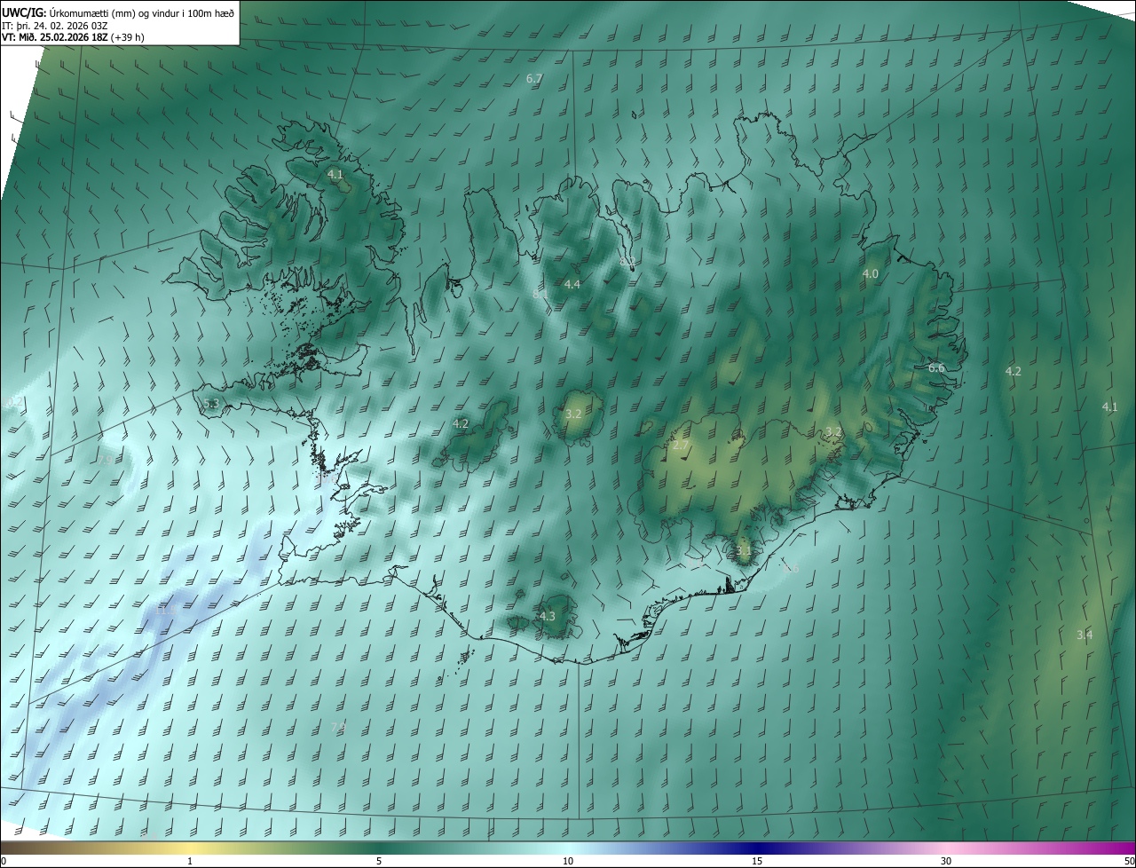Click the colour scale tick labelled 0

(x=3, y=861)
